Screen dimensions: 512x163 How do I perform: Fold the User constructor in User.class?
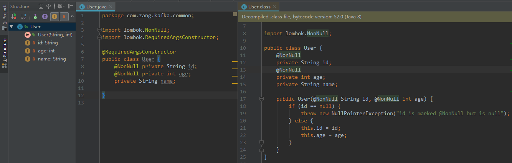point(261,99)
